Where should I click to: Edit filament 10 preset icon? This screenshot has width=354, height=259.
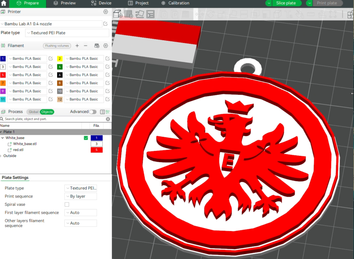(x=108, y=91)
